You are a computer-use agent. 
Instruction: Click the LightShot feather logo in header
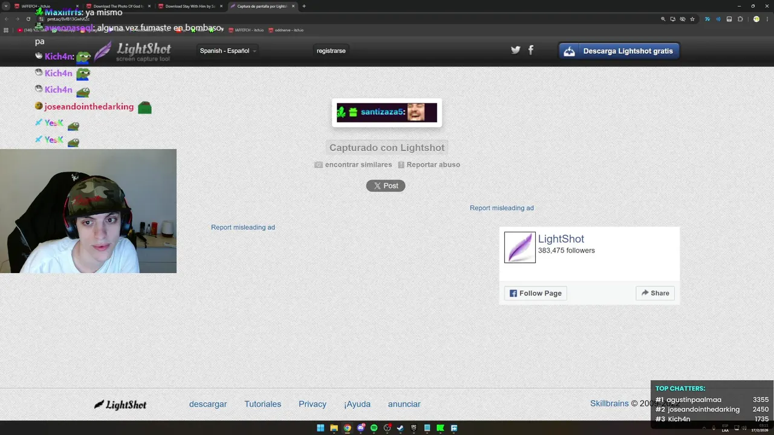(x=132, y=51)
